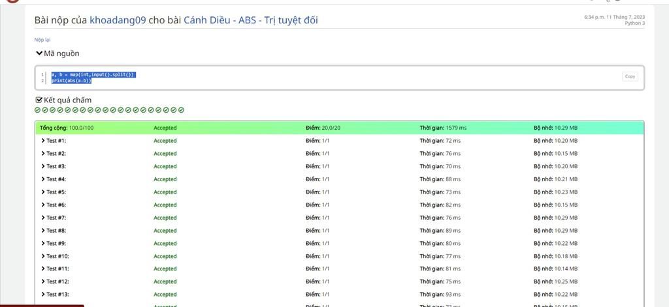Collapse the Mã nguồn source section
Screen dimensions: 669x307
(39, 53)
